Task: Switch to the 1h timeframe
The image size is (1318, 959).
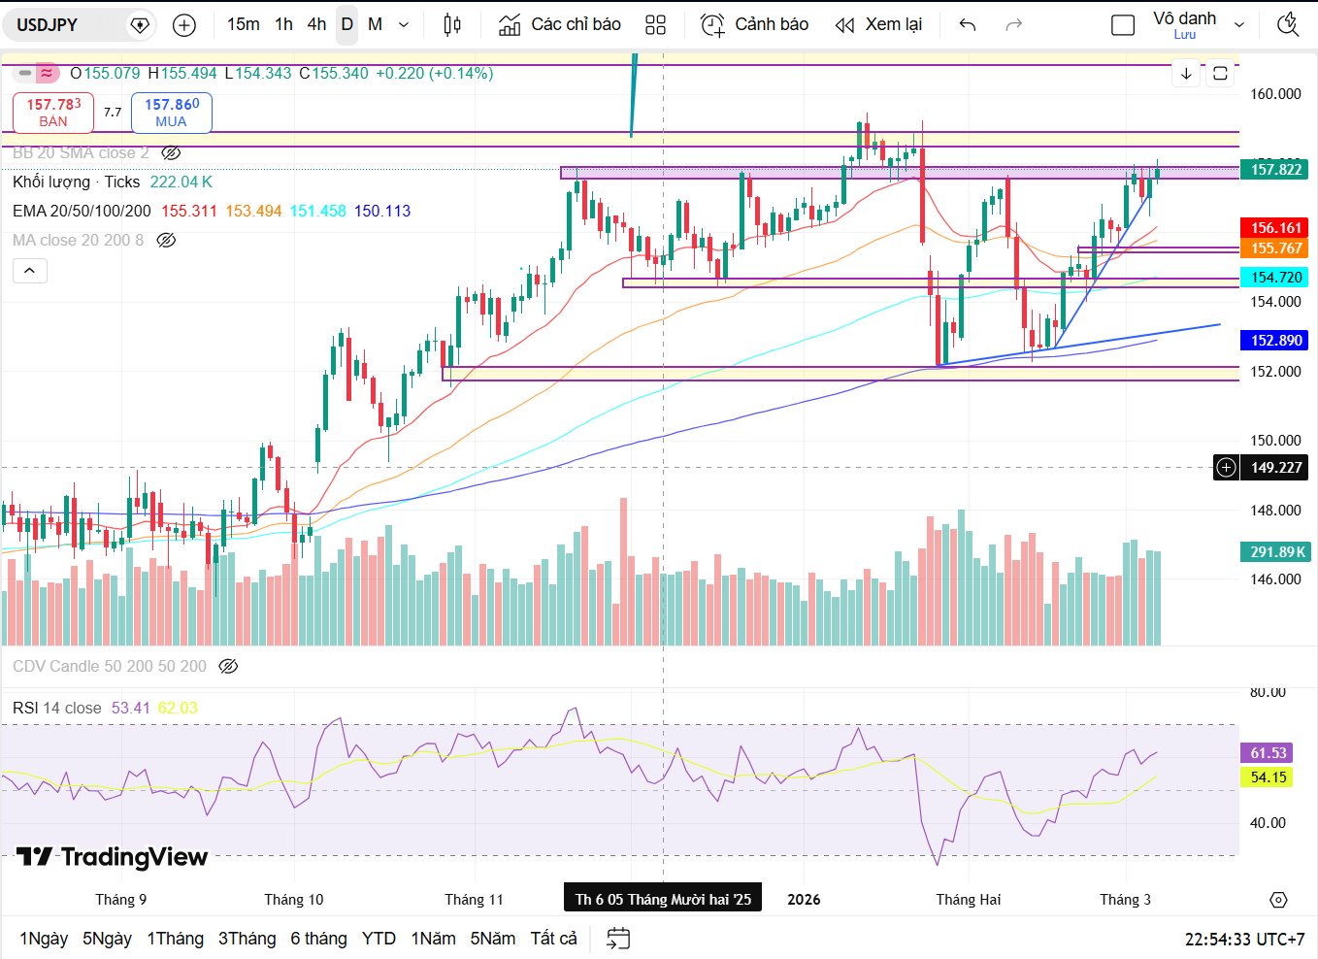Action: [283, 24]
